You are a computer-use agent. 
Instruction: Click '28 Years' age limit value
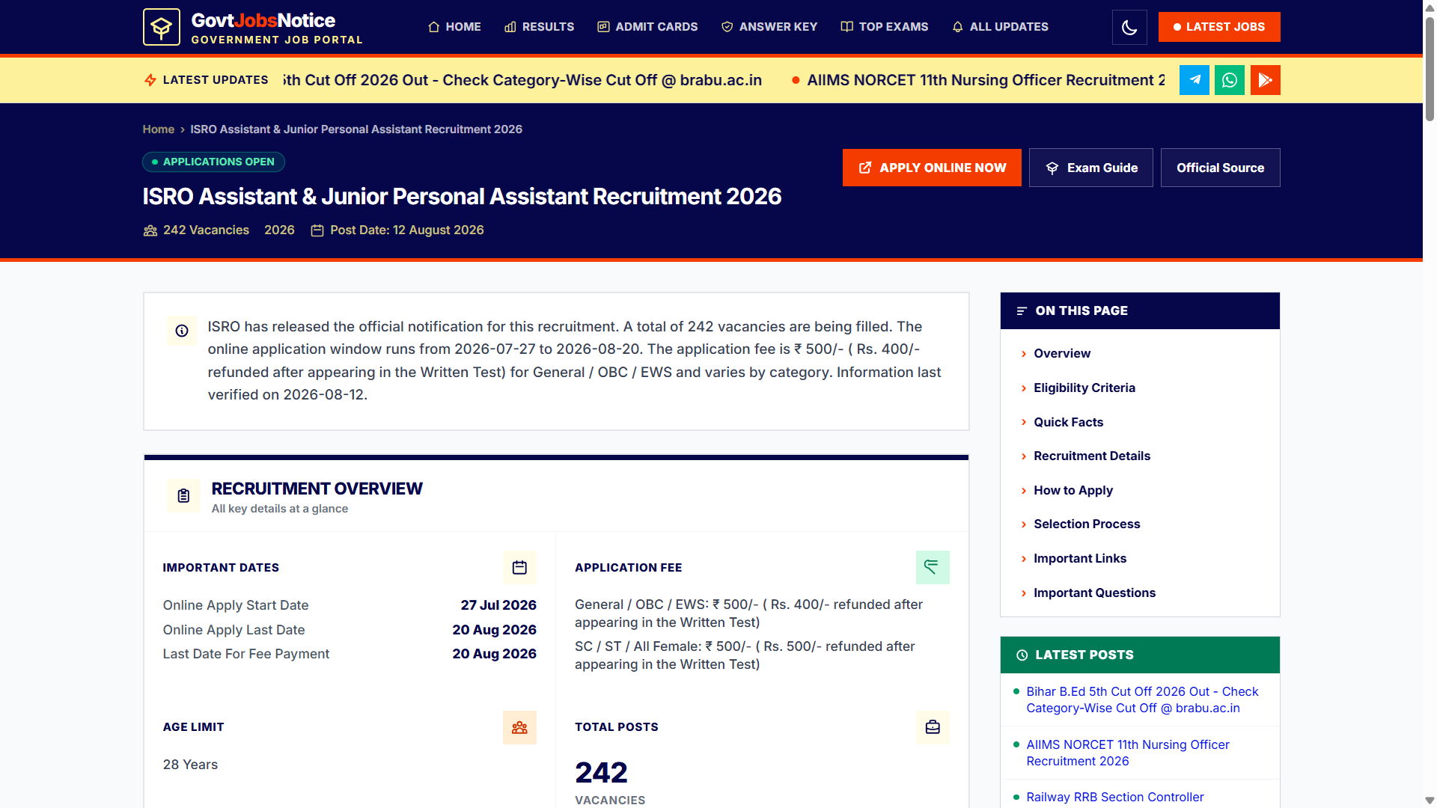click(x=190, y=765)
